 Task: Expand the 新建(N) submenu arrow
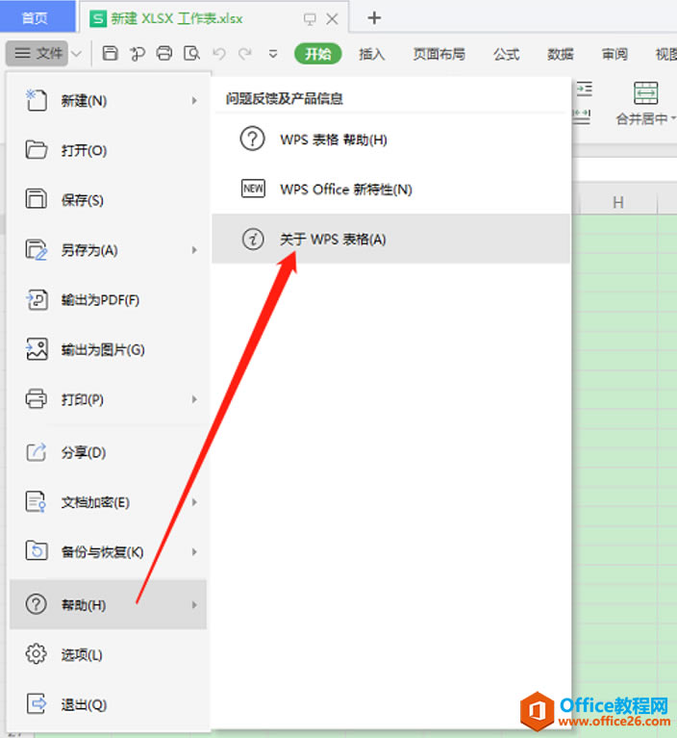(x=194, y=101)
